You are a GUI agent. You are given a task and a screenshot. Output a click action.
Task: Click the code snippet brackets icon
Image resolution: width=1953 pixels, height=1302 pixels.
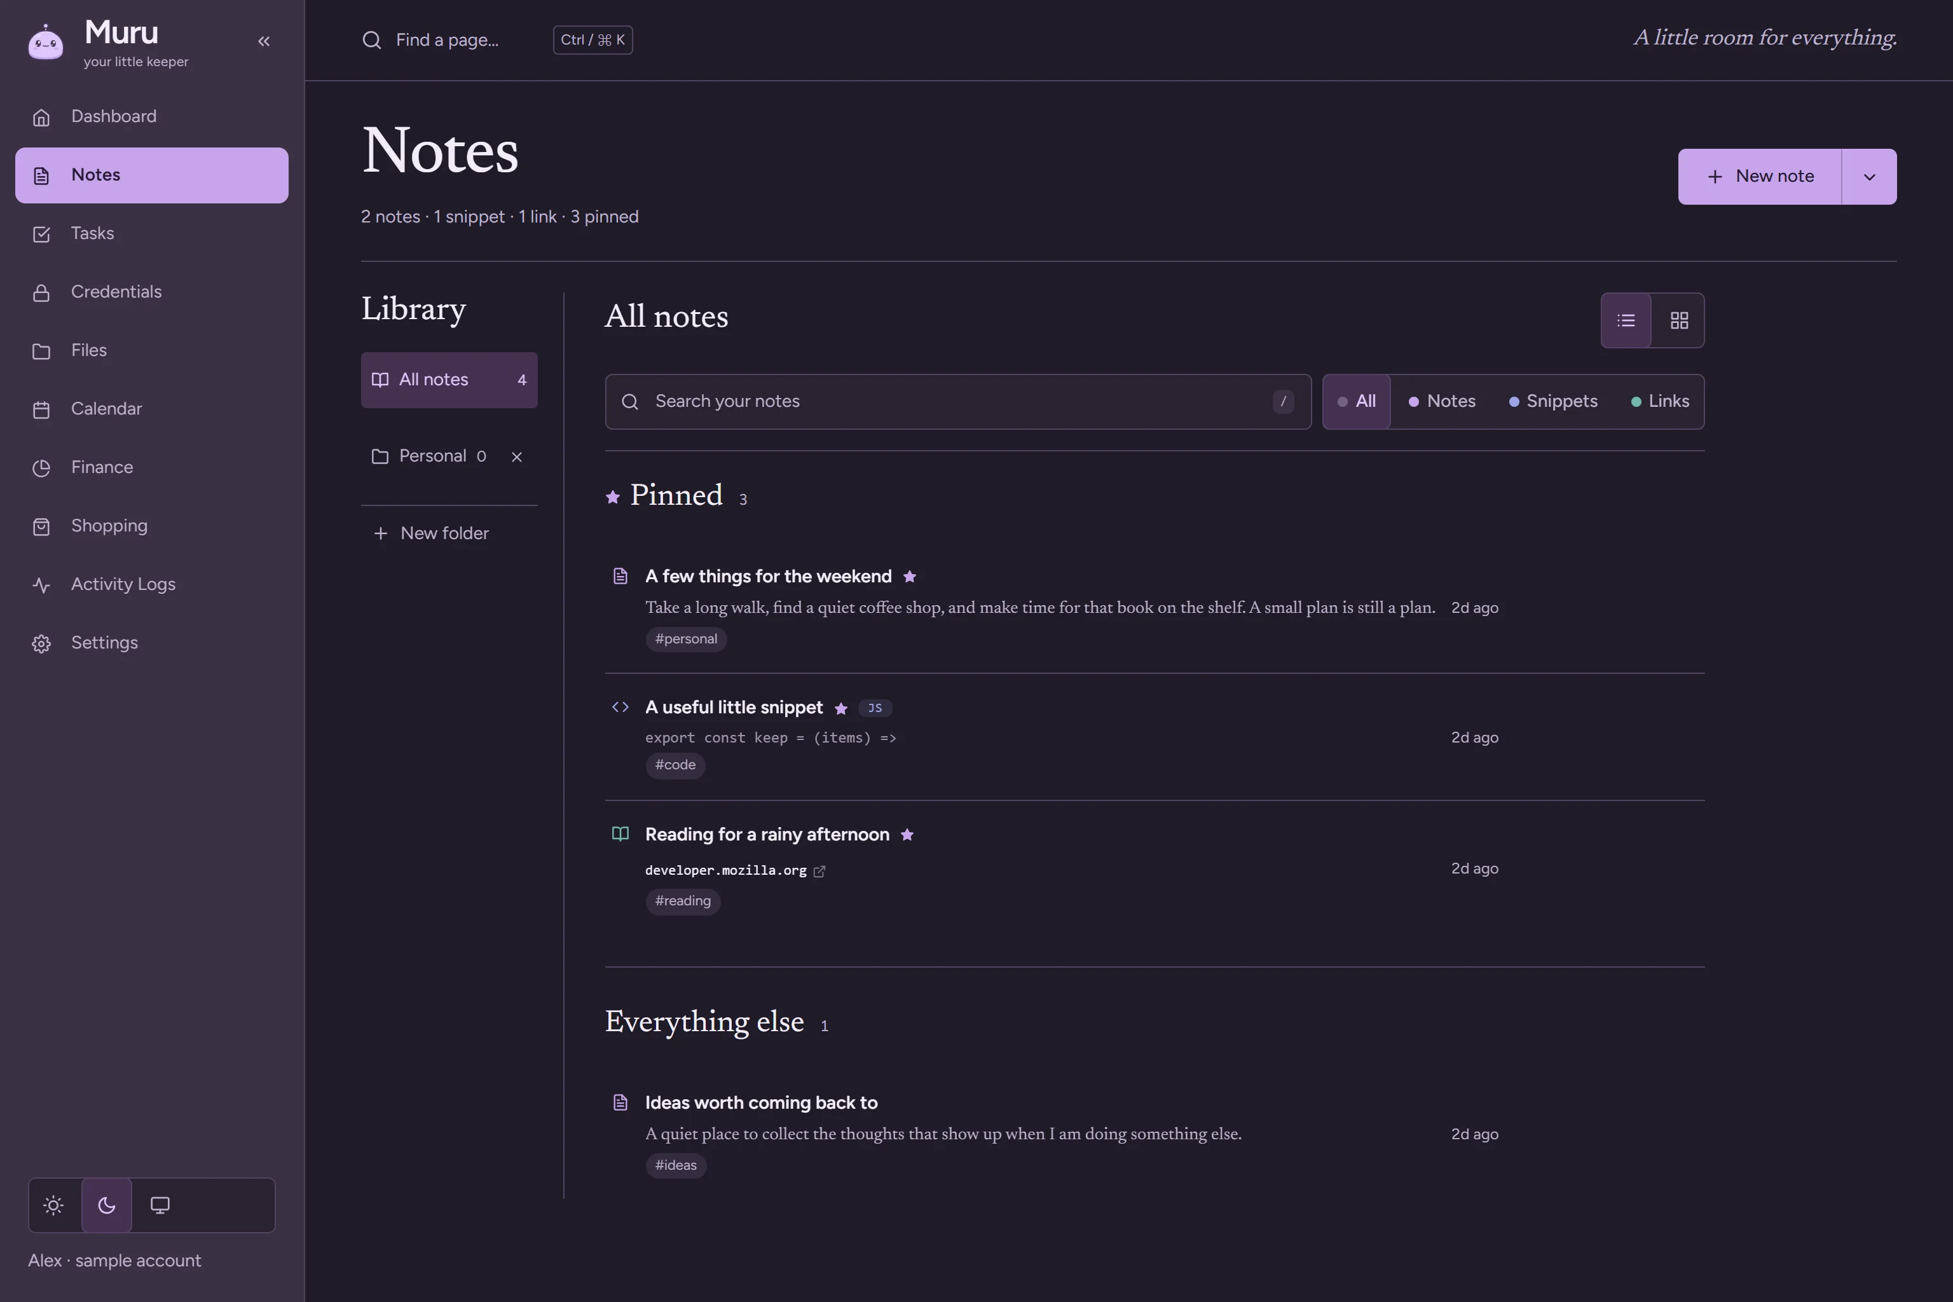(620, 708)
